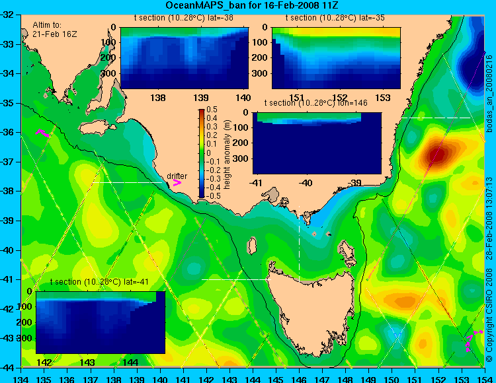Click the 'height anomaly (m)' vertical label
The image size is (496, 383).
[226, 155]
